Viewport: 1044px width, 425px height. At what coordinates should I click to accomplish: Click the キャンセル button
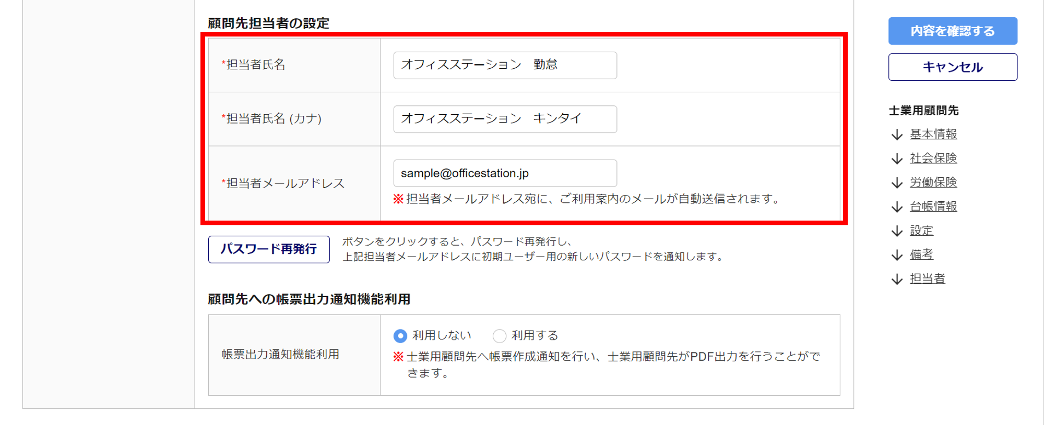(x=953, y=67)
